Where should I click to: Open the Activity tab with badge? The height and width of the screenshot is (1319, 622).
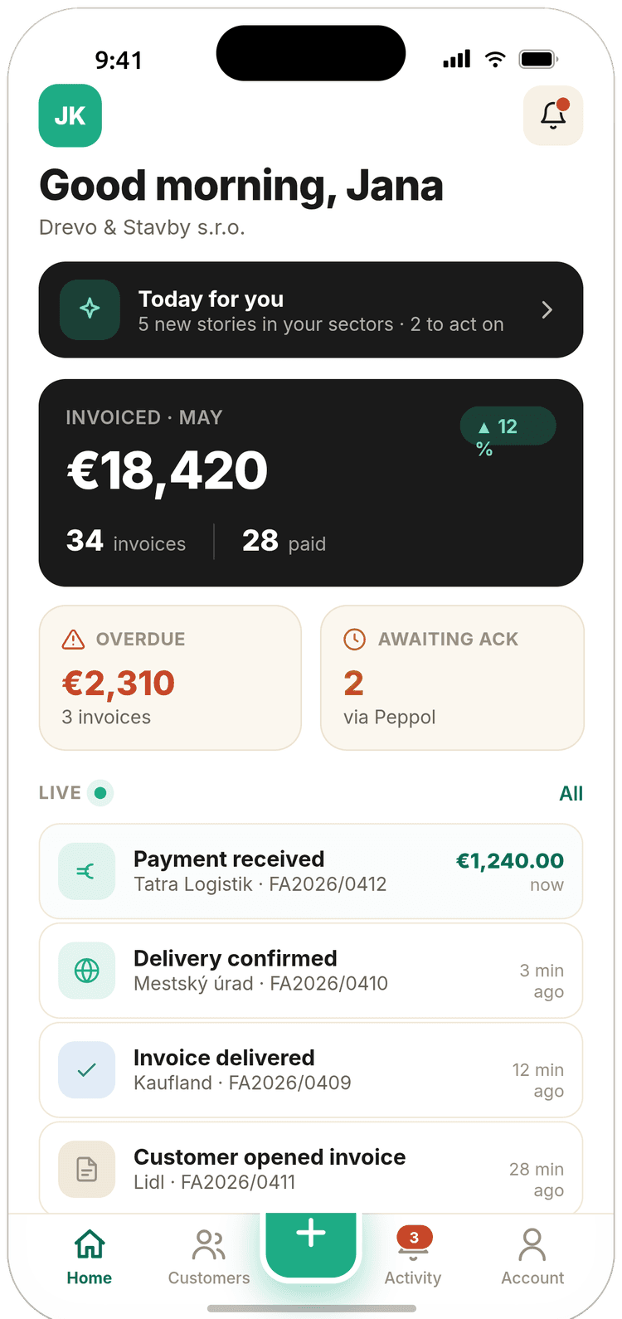tap(413, 1257)
